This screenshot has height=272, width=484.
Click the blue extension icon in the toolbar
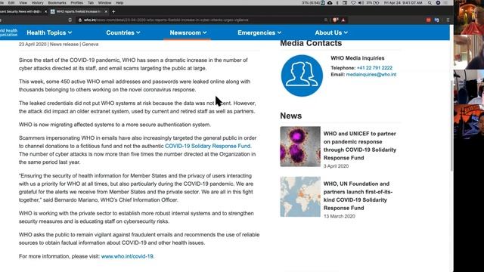(436, 20)
